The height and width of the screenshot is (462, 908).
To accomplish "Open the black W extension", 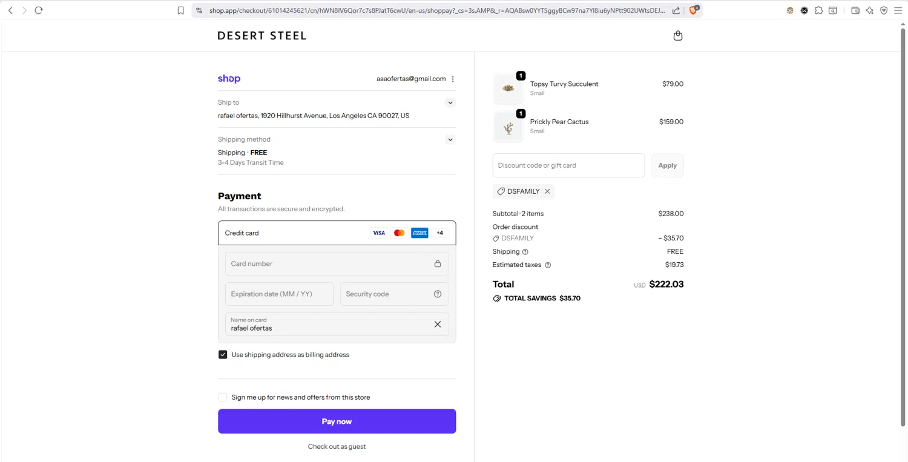I will click(804, 10).
